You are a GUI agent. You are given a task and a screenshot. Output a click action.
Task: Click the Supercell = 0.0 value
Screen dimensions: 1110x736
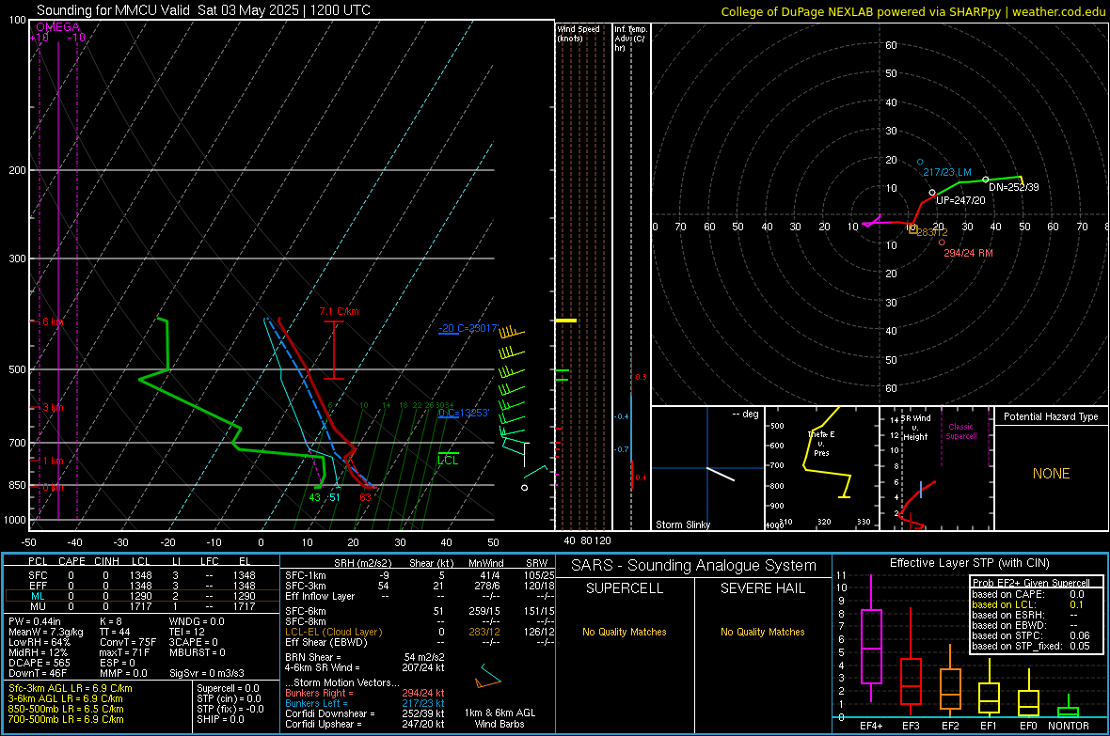[x=228, y=689]
